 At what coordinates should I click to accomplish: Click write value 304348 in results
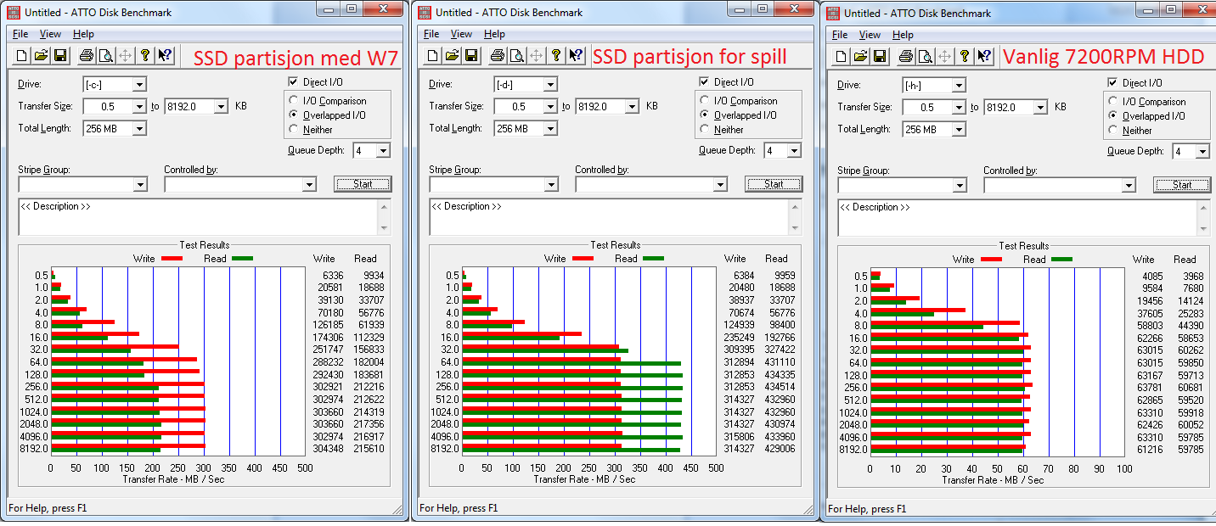coord(328,449)
